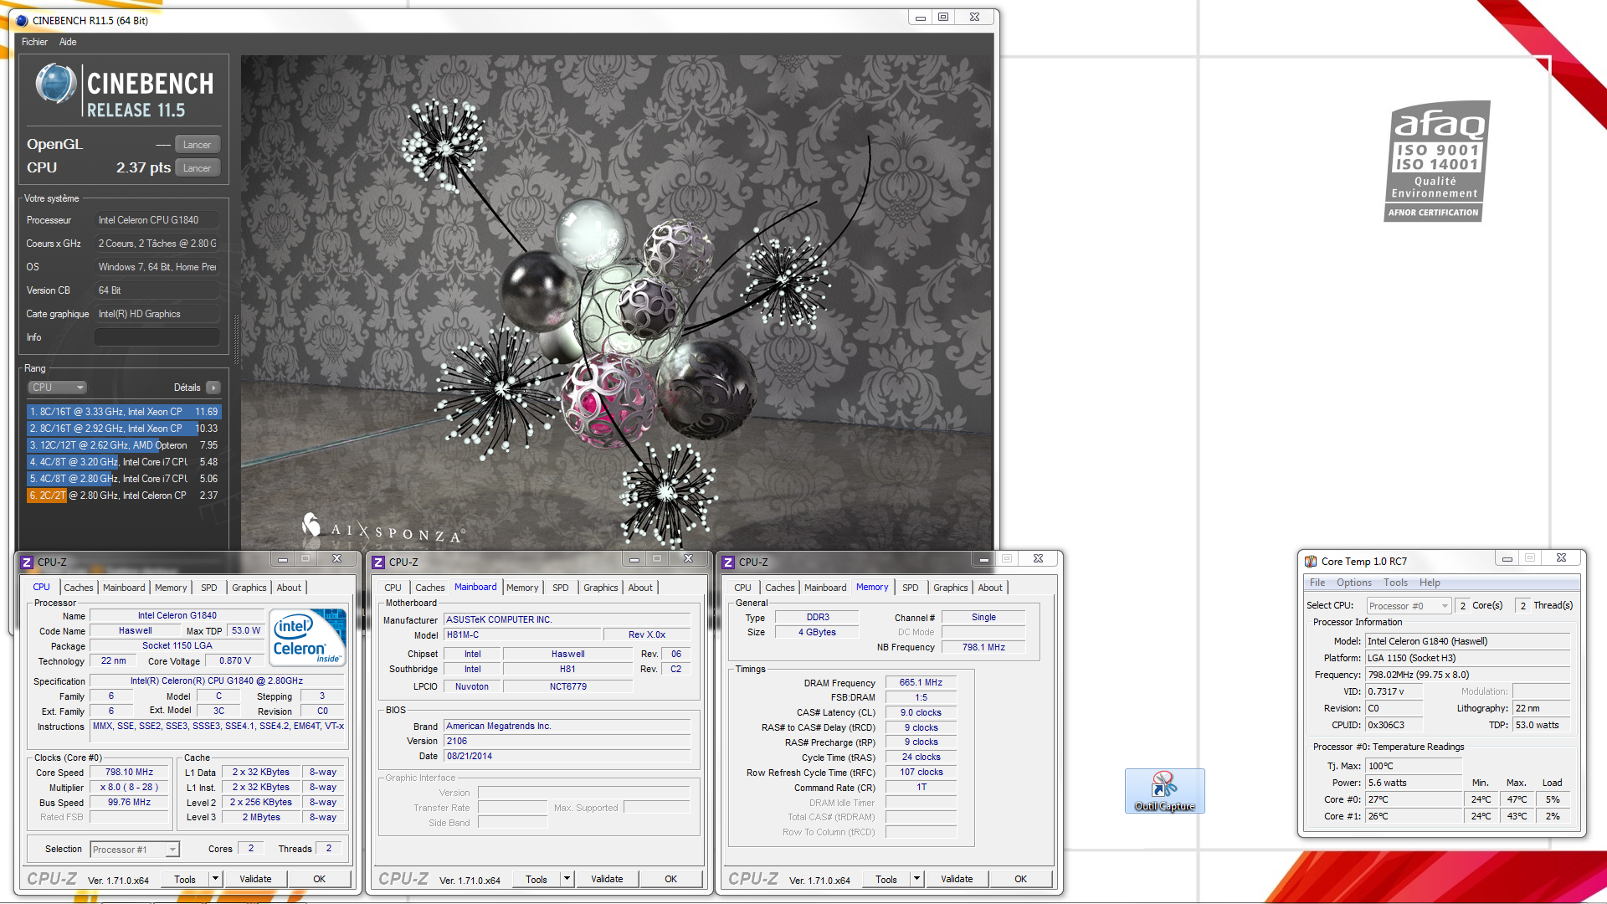Click the Intel Celeron inside badge
1607x904 pixels.
click(308, 638)
